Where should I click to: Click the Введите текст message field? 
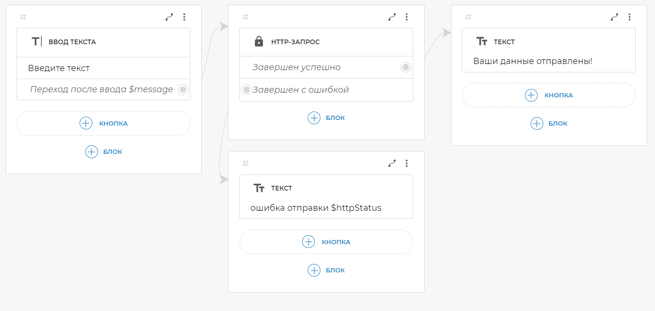[x=59, y=68]
